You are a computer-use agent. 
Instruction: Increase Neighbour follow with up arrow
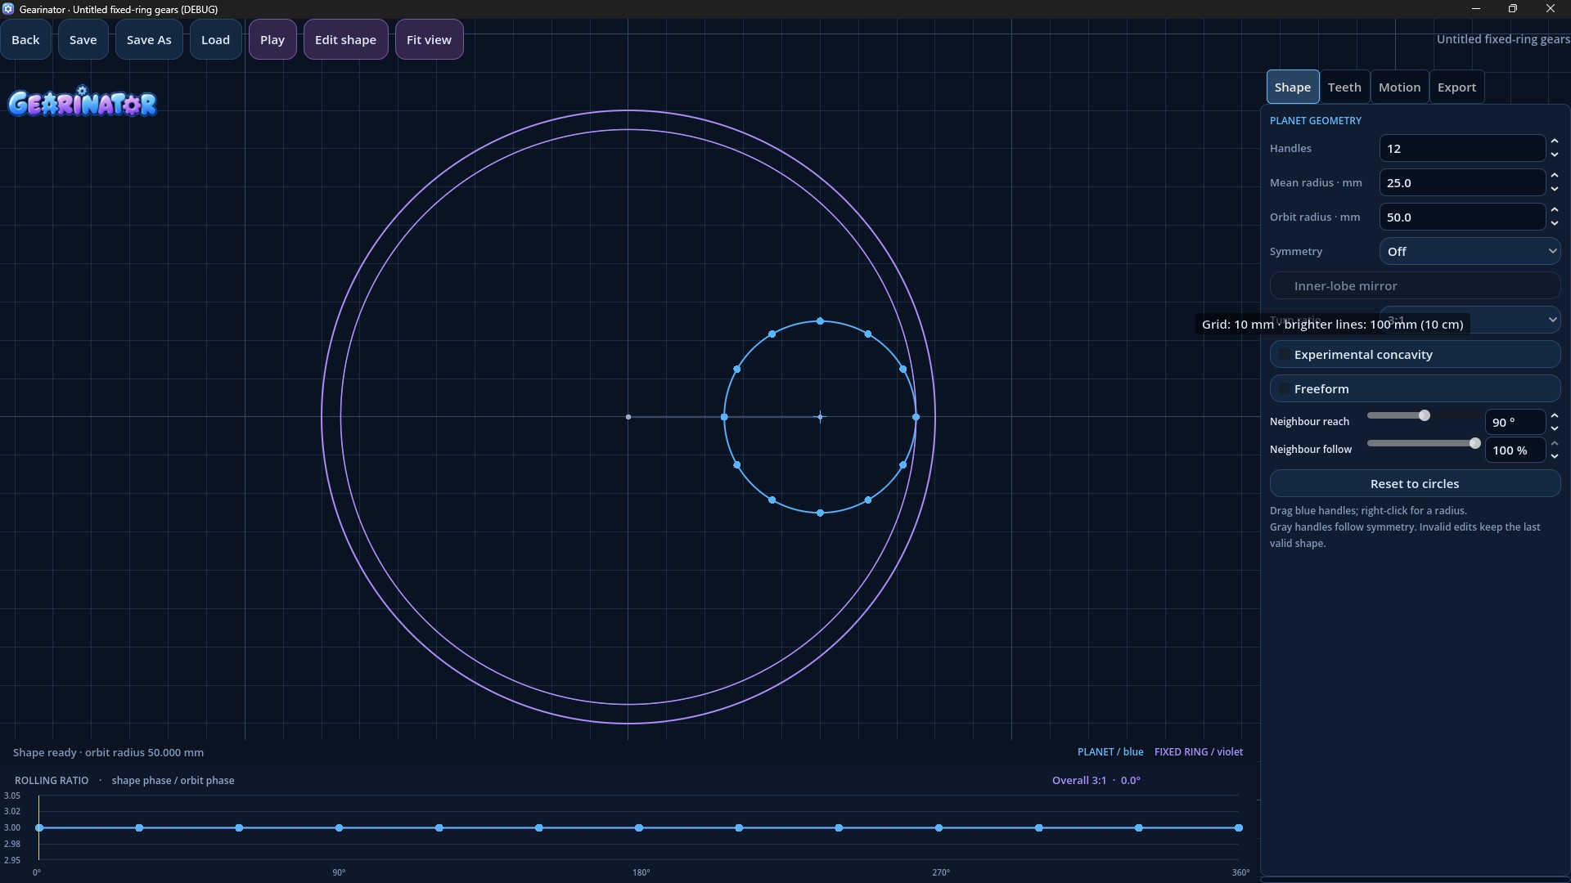(1554, 445)
